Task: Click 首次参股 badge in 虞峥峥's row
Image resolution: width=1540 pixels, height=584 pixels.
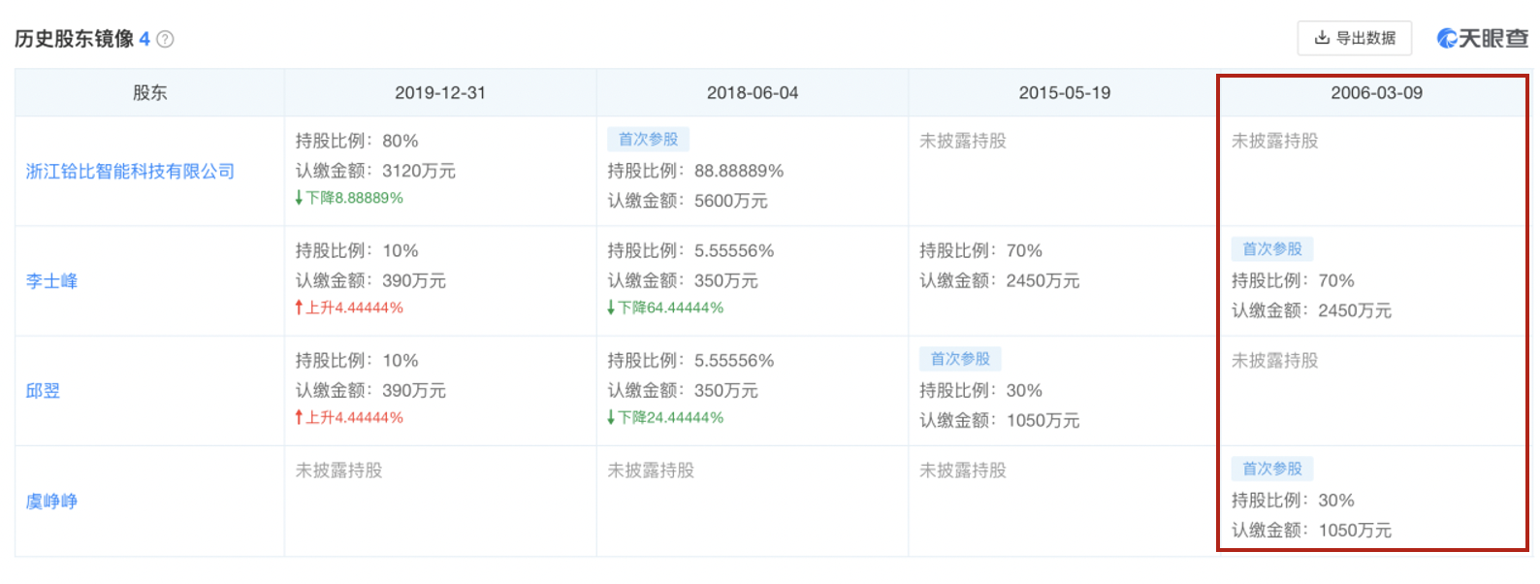Action: point(1271,469)
